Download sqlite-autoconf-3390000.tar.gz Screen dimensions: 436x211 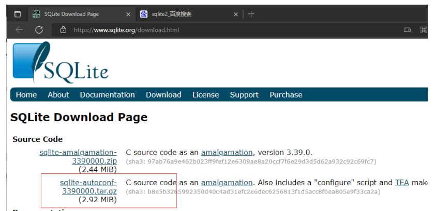coord(88,187)
